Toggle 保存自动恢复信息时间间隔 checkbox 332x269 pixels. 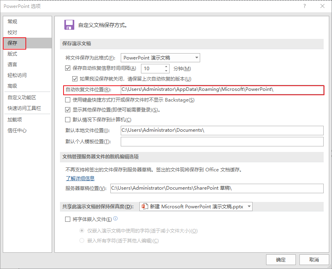(68, 68)
